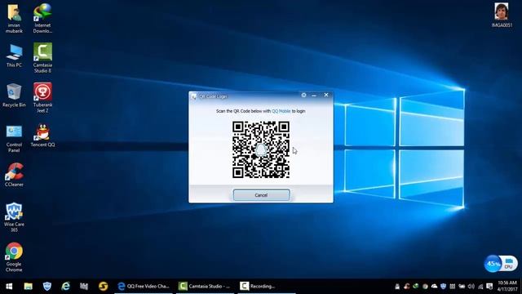Screen dimensions: 522x294
Task: Click the 45% memory usage bubble widget
Action: point(493,264)
